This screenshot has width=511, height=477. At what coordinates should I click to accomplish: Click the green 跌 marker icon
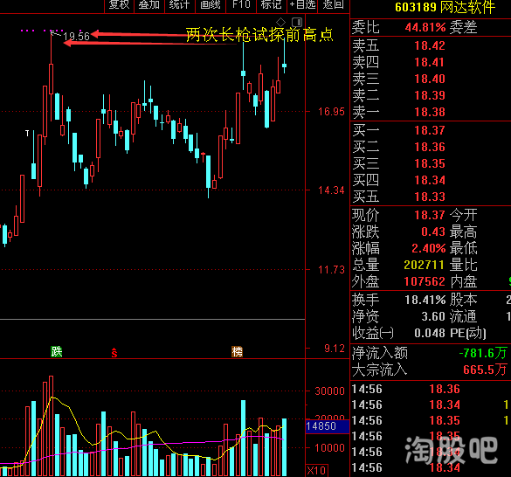(x=57, y=352)
